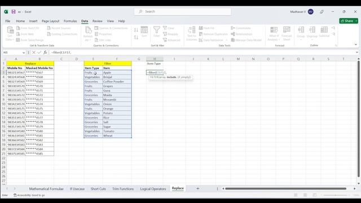Image resolution: width=361 pixels, height=203 pixels.
Task: Switch to the Insert ribbon tab
Action: 33,21
